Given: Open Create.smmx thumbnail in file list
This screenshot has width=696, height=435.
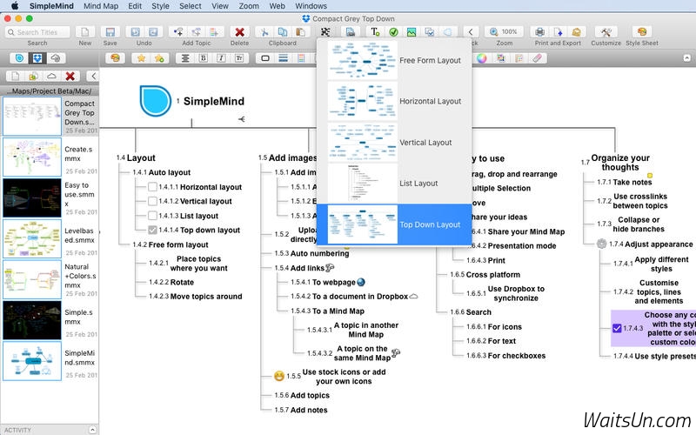Looking at the screenshot, I should click(32, 157).
